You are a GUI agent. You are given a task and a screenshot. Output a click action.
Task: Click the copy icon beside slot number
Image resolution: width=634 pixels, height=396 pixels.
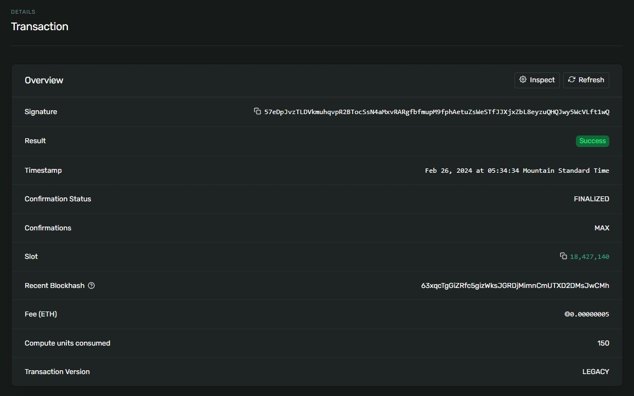point(563,256)
